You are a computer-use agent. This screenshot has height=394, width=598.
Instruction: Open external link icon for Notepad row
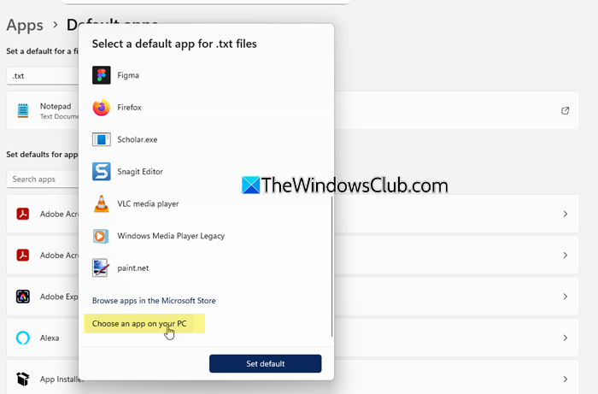[566, 110]
